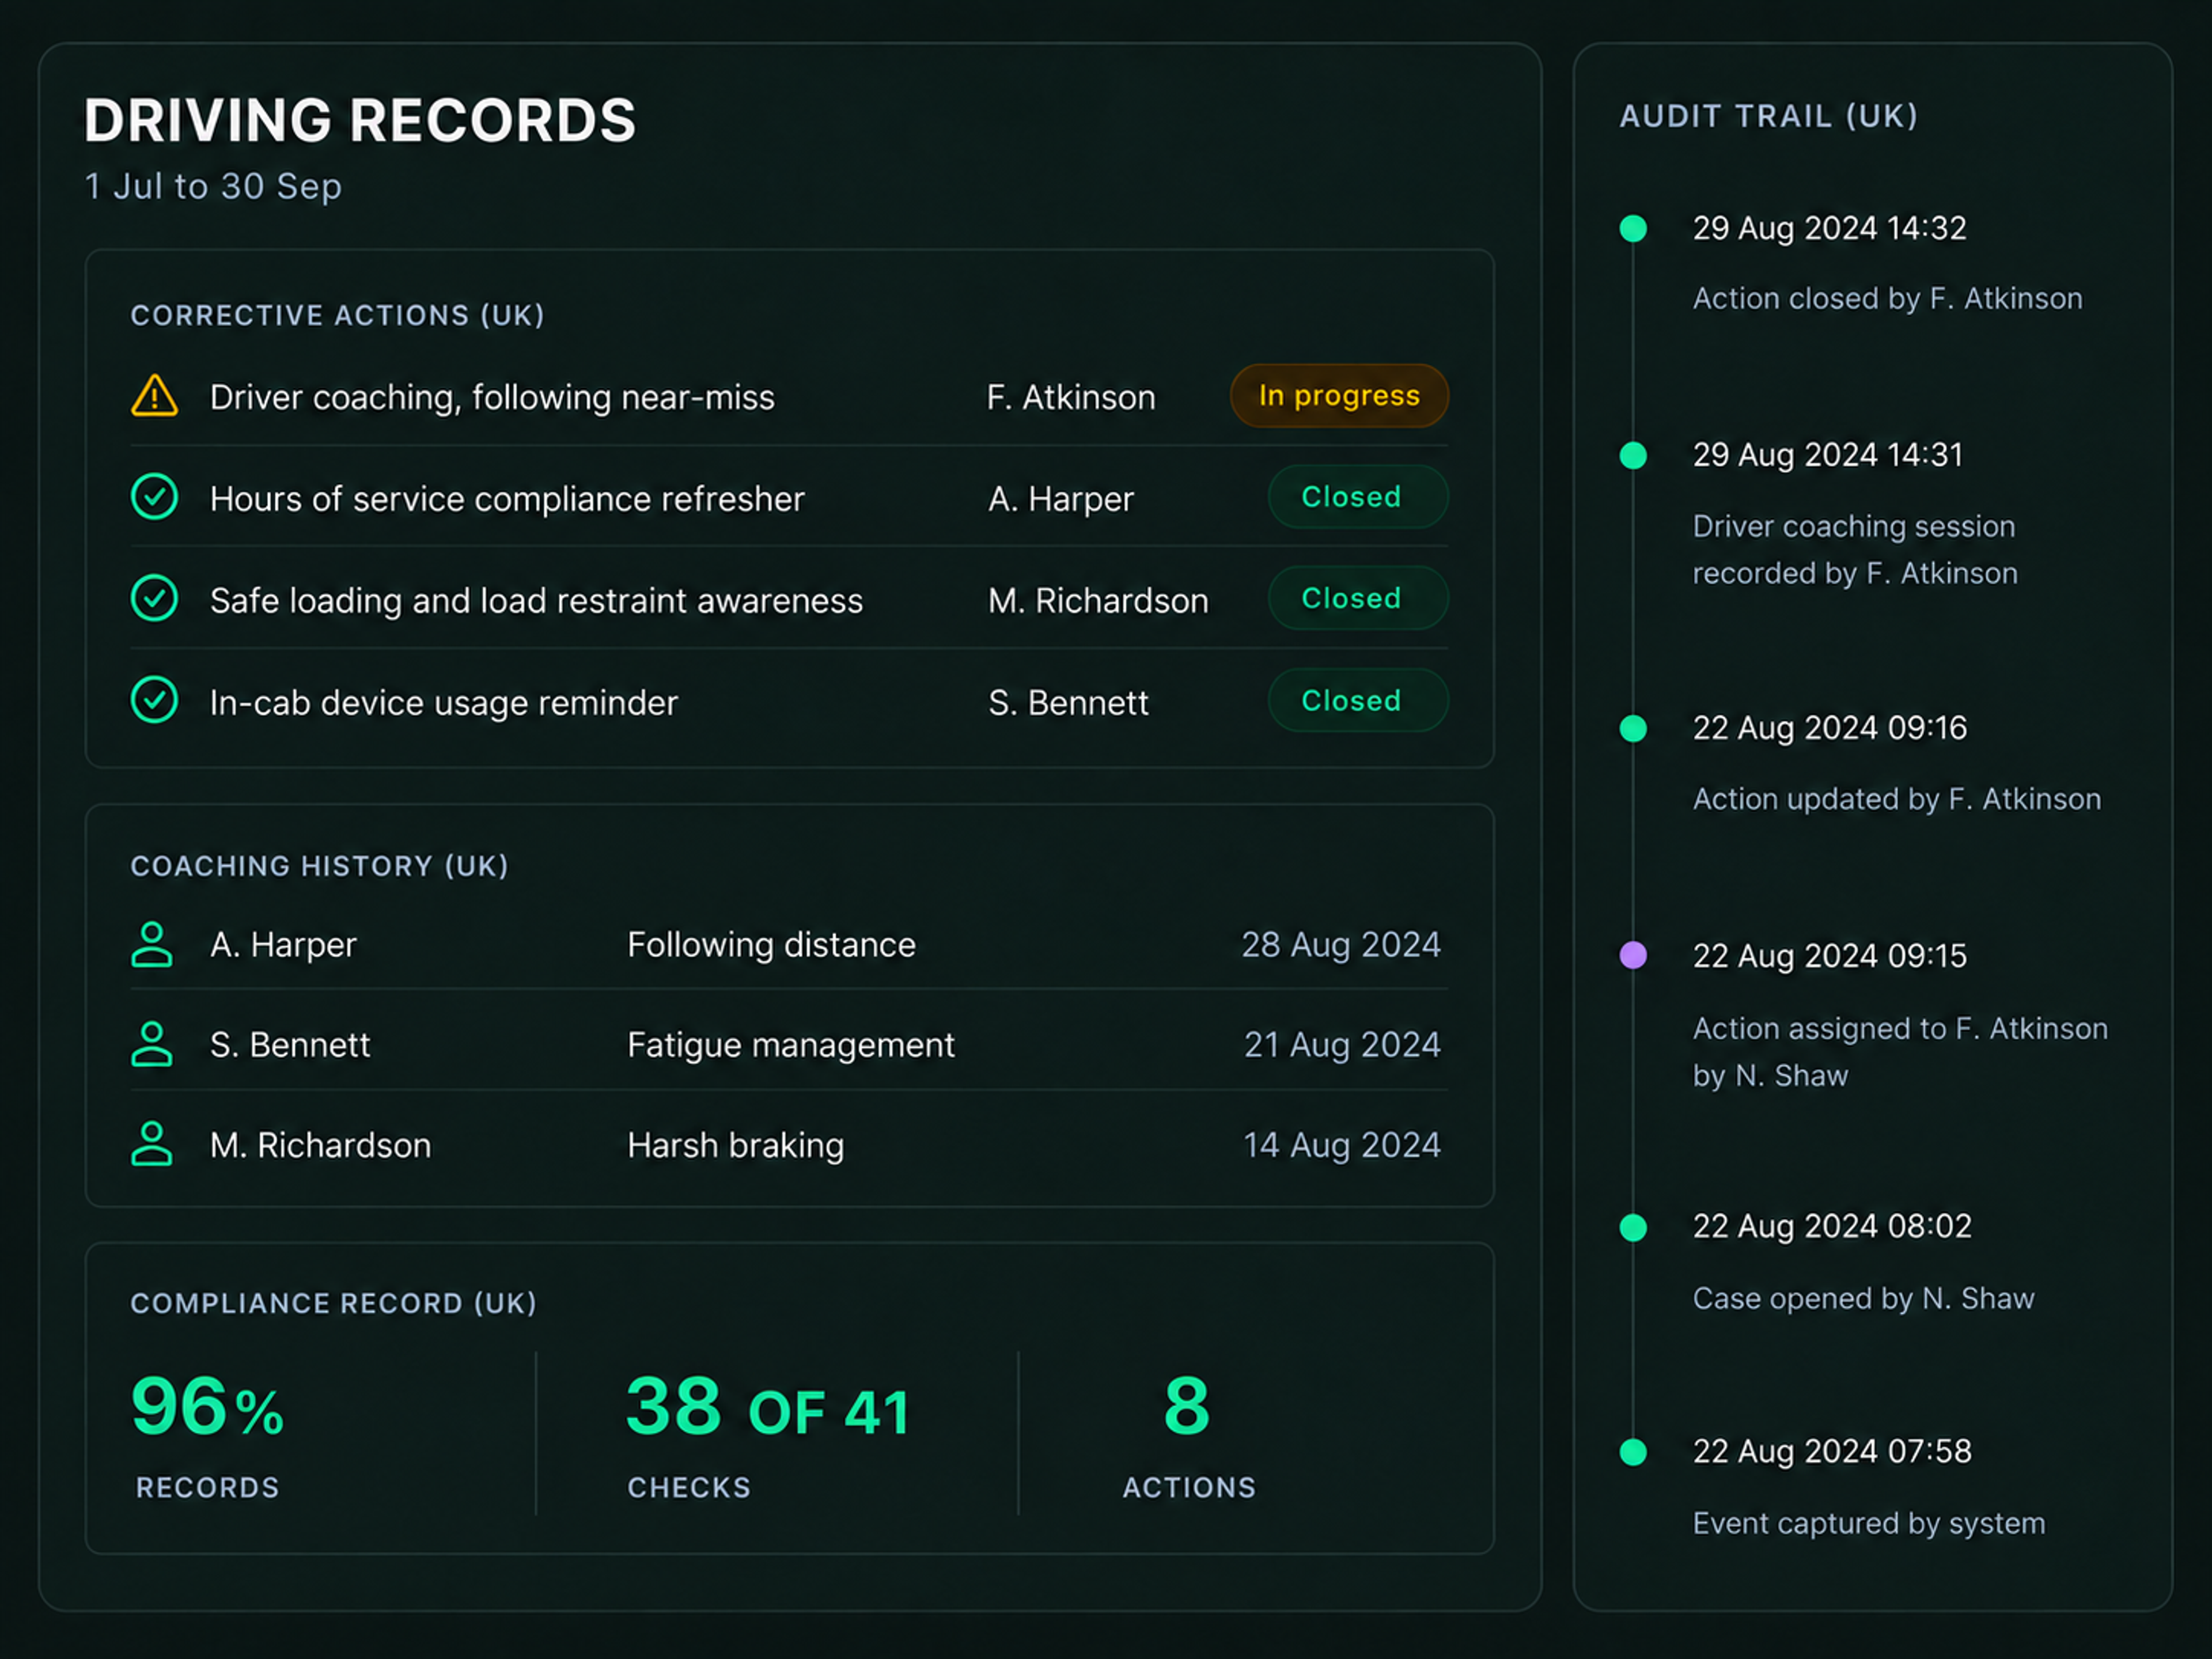2212x1659 pixels.
Task: Click the person icon next to M. Richardson coaching
Action: pyautogui.click(x=152, y=1144)
